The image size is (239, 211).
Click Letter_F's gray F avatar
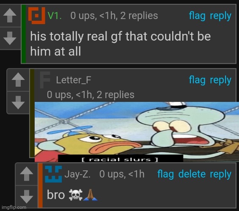pos(45,80)
